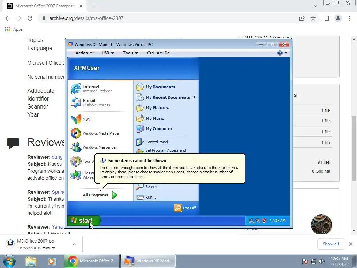Close the Microsoft Office 2007 Enterprise tab

point(81,6)
